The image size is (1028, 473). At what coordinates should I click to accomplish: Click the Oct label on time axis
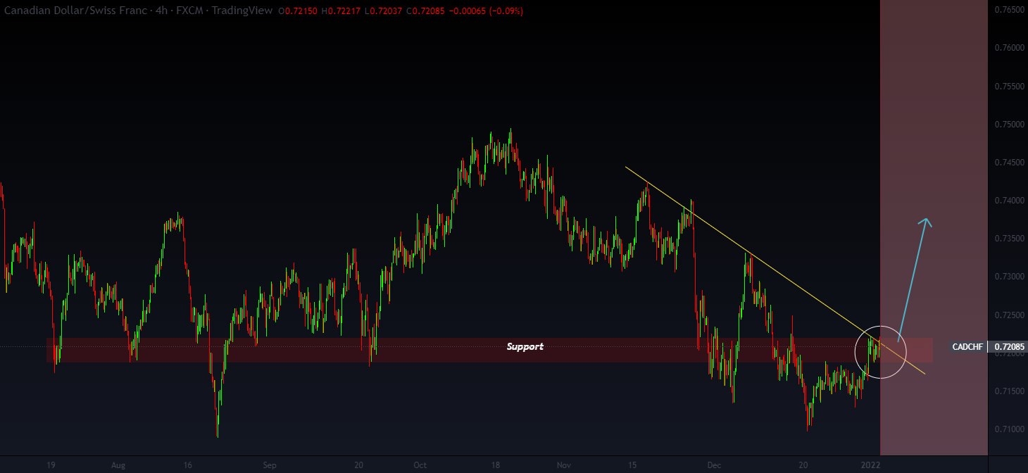tap(420, 465)
